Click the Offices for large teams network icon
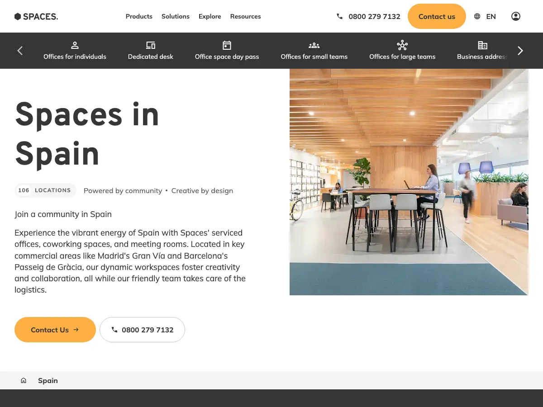The image size is (543, 407). coord(402,45)
